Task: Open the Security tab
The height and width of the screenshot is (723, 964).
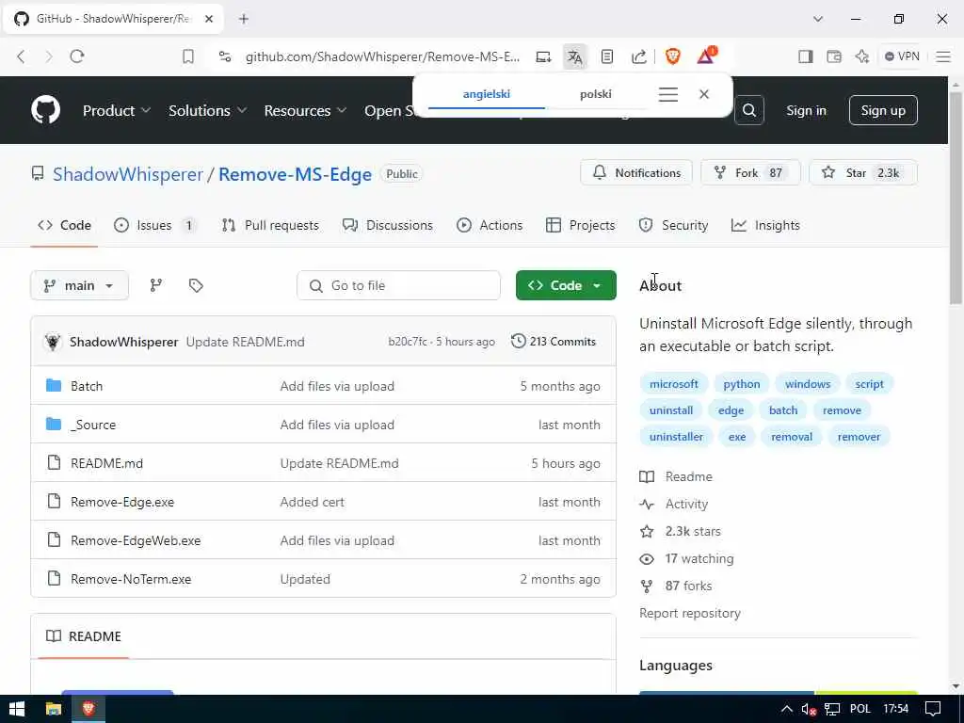Action: pos(673,225)
